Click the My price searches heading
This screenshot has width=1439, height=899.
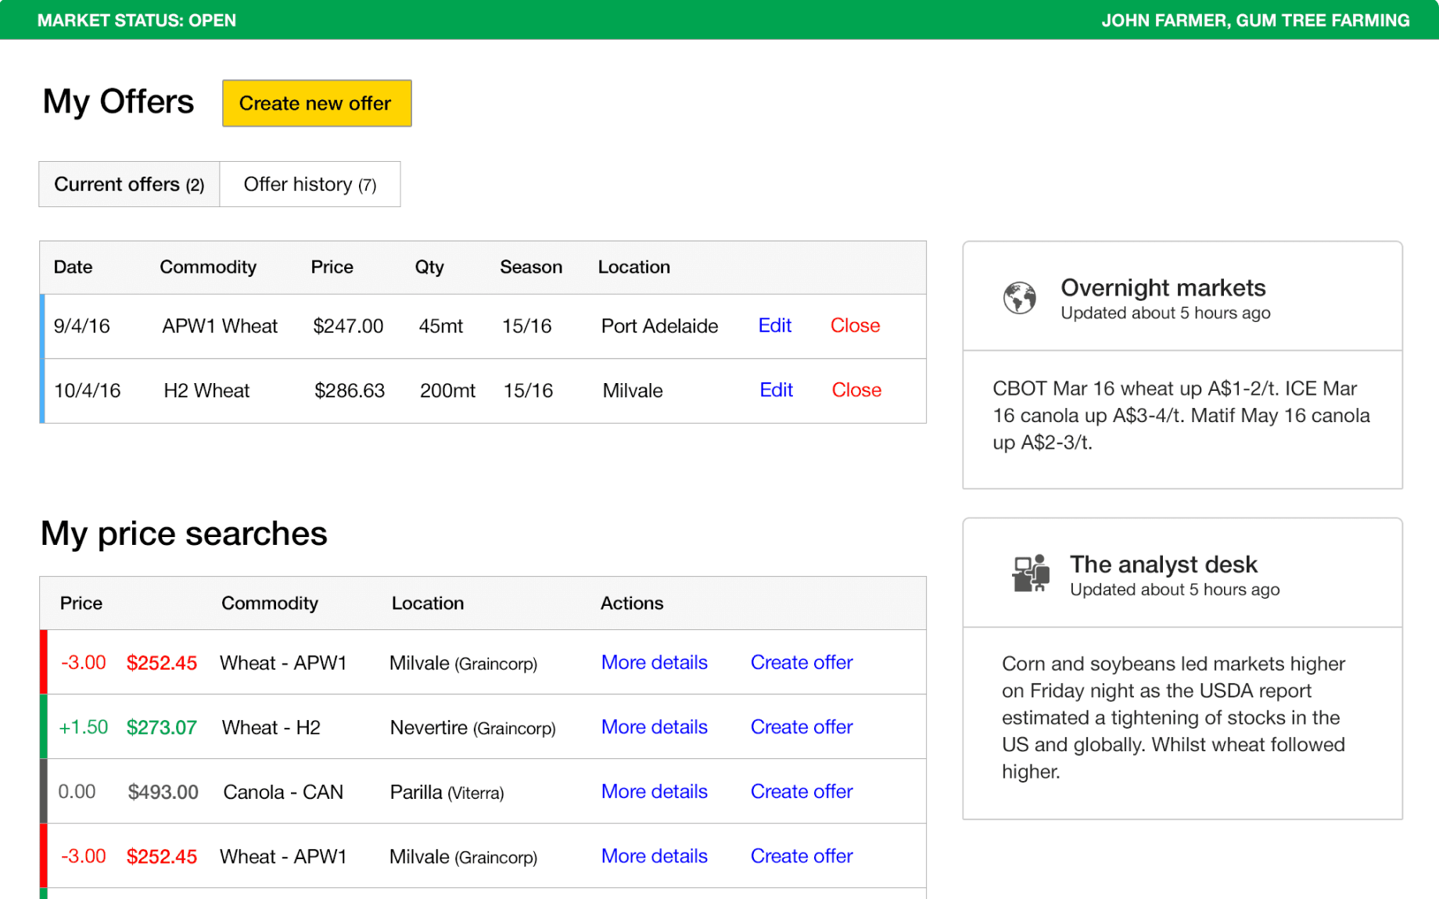[x=184, y=534]
